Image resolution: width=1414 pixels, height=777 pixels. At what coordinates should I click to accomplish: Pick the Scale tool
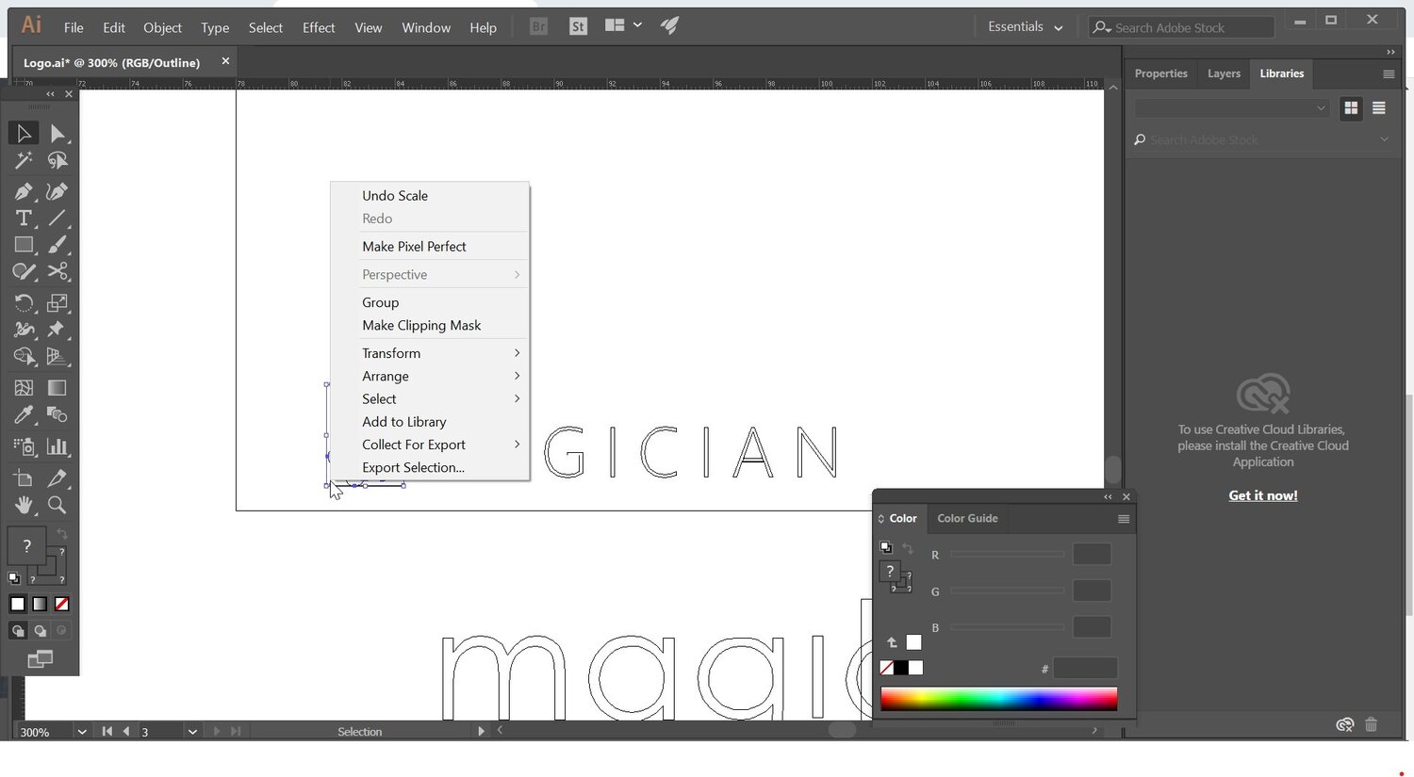(x=58, y=303)
